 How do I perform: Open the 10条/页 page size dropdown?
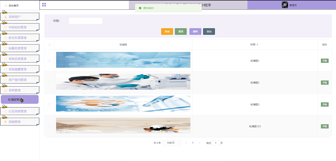click(x=172, y=143)
